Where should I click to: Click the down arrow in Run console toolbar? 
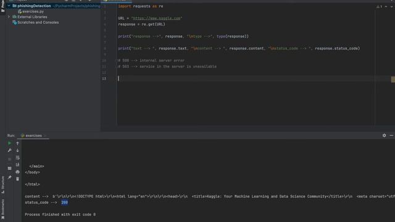17,150
